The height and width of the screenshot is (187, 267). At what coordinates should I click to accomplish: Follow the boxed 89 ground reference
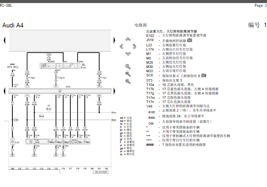tap(56, 155)
